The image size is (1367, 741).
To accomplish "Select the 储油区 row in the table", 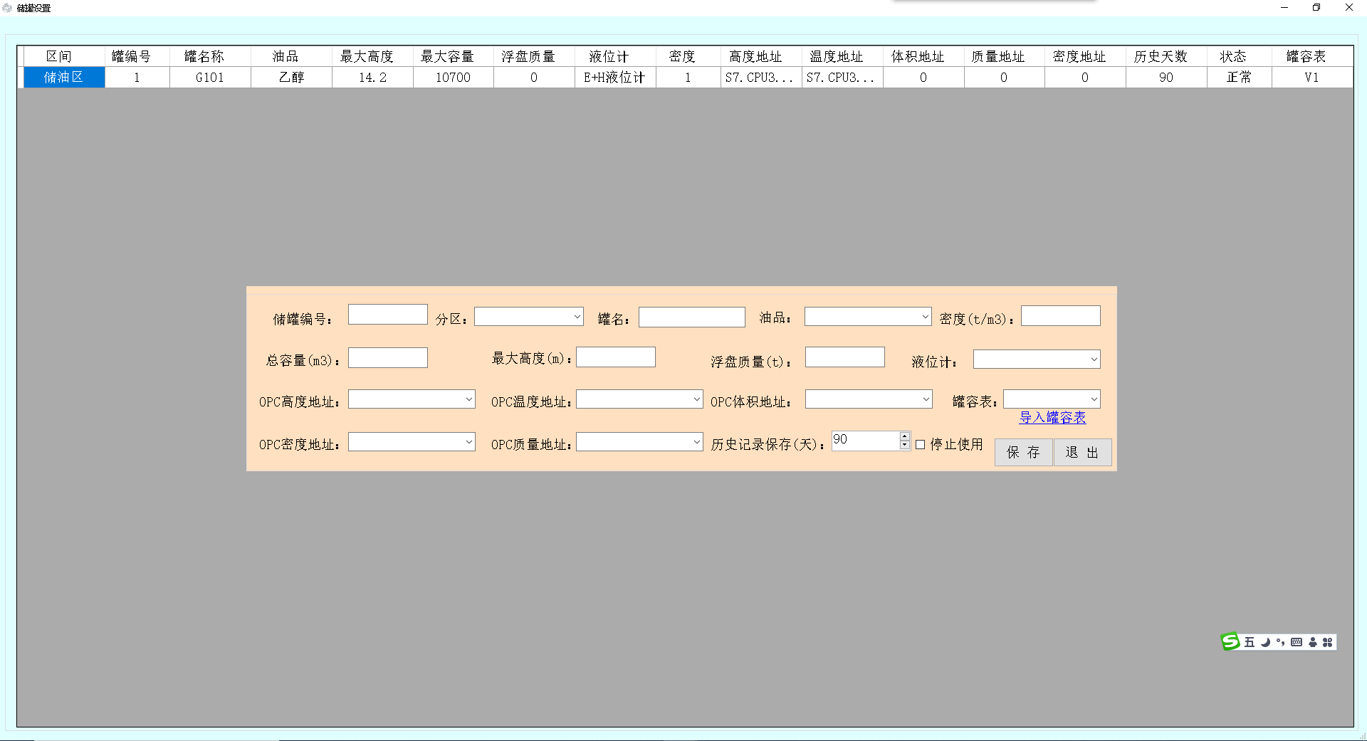I will [64, 77].
